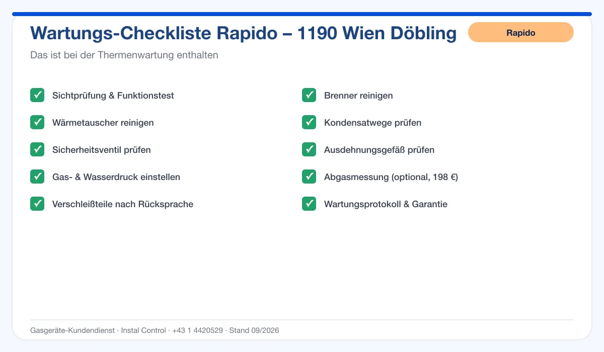Click the orange Rapido badge

pos(521,32)
